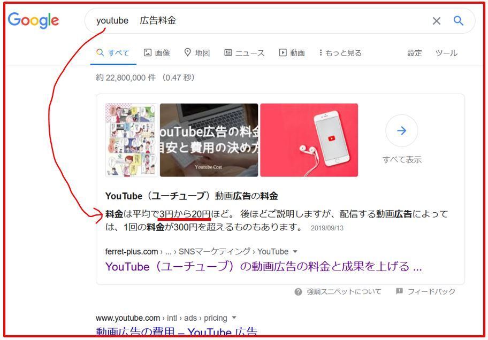Click the すべて表示 label
The height and width of the screenshot is (340, 488).
tap(402, 160)
